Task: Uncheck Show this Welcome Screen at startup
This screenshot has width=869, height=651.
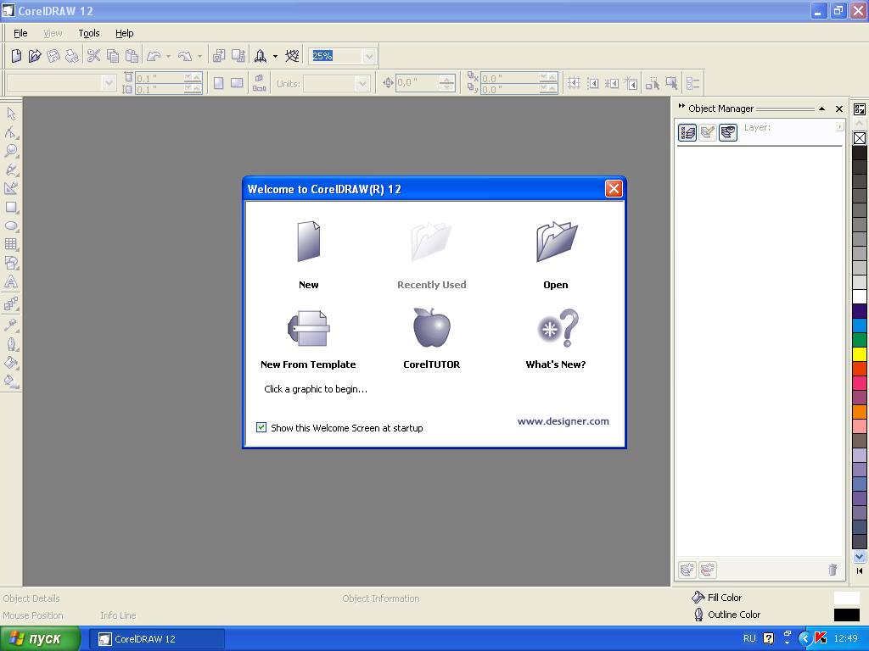Action: [x=261, y=427]
